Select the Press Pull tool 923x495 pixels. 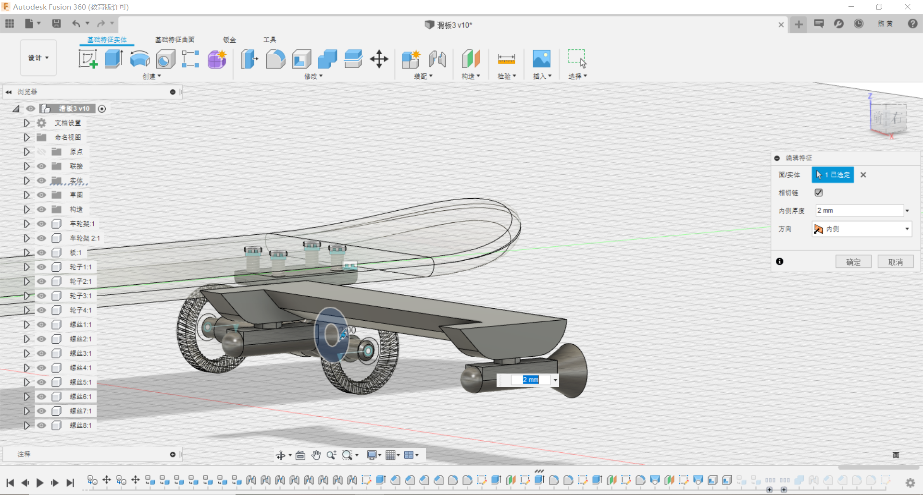tap(249, 59)
